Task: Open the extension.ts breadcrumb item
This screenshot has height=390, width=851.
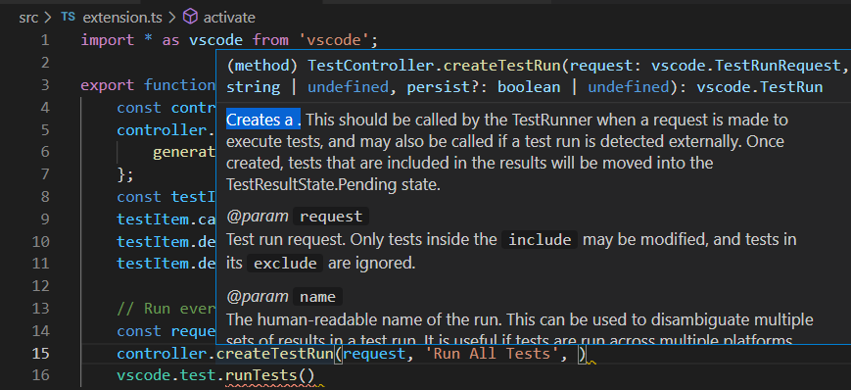Action: (122, 18)
